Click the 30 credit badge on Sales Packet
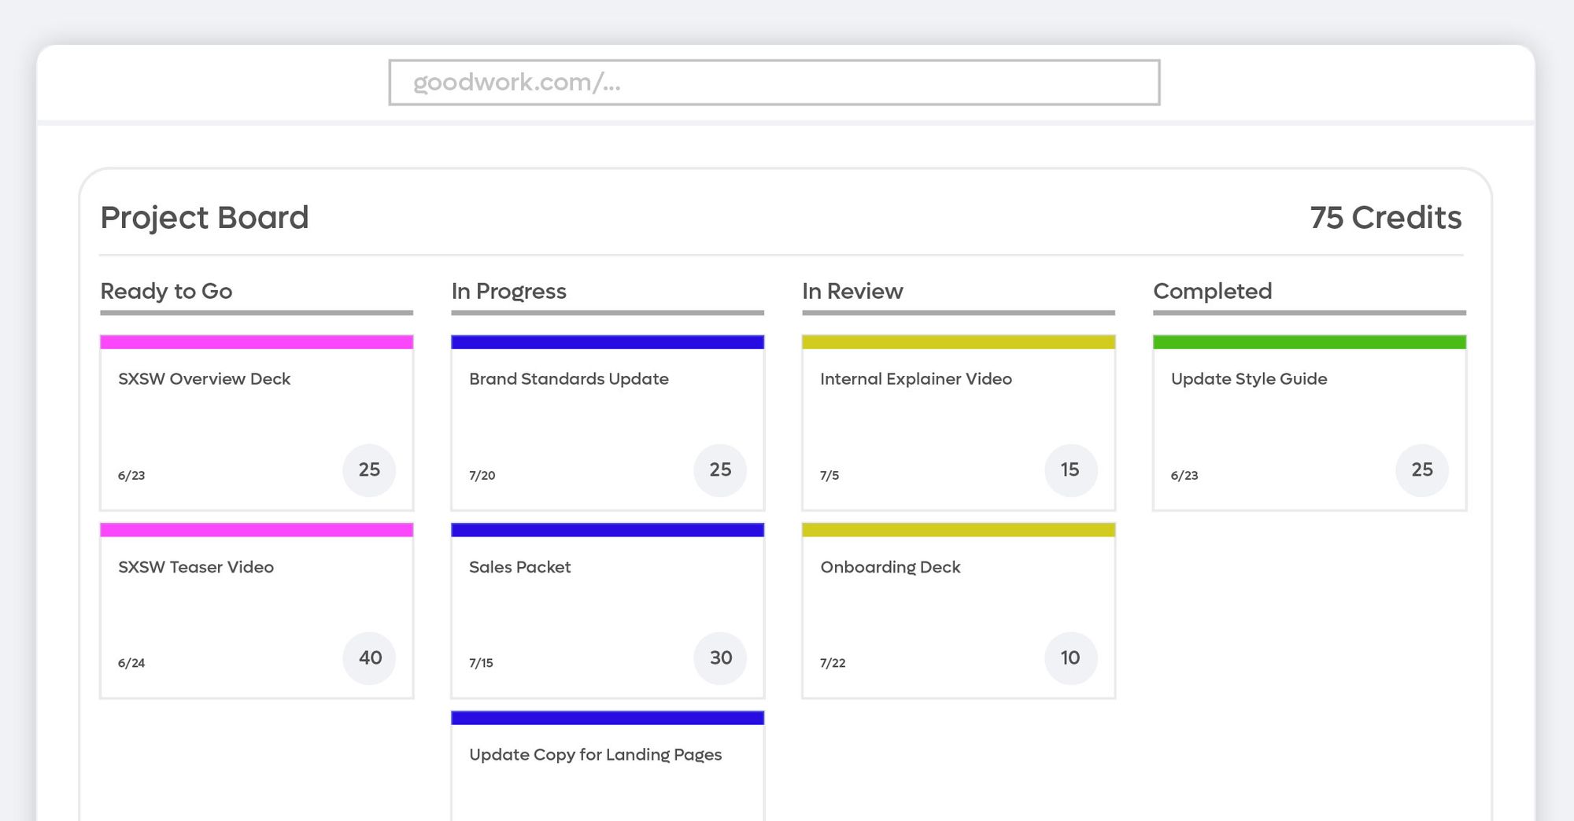This screenshot has width=1574, height=821. click(x=720, y=658)
